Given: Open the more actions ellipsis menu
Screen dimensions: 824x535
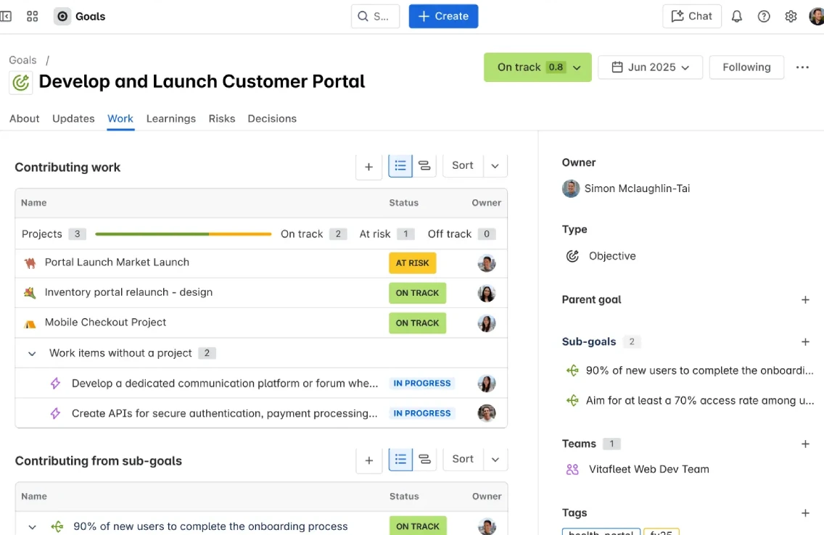Looking at the screenshot, I should click(802, 67).
